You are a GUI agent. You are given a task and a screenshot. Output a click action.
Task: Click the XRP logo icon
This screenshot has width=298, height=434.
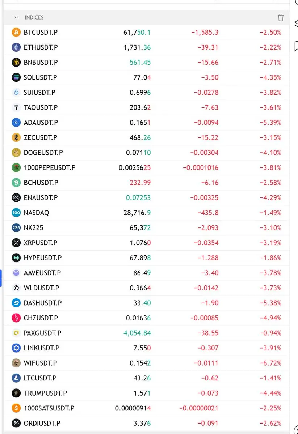[x=16, y=243]
